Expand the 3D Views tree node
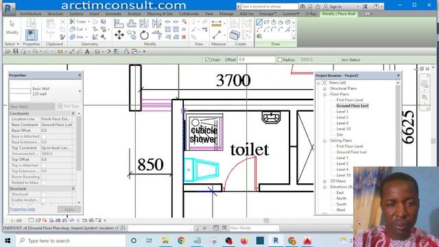The image size is (439, 247). pyautogui.click(x=324, y=181)
